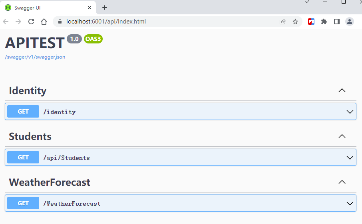Go to the browser home page
This screenshot has width=362, height=224.
(44, 22)
